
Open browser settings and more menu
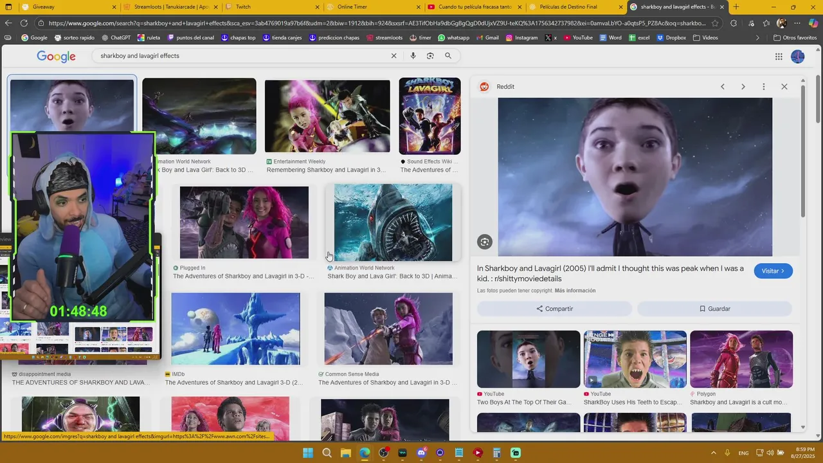tap(797, 23)
